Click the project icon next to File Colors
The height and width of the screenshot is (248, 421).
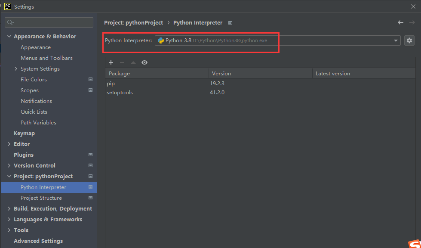tap(90, 79)
